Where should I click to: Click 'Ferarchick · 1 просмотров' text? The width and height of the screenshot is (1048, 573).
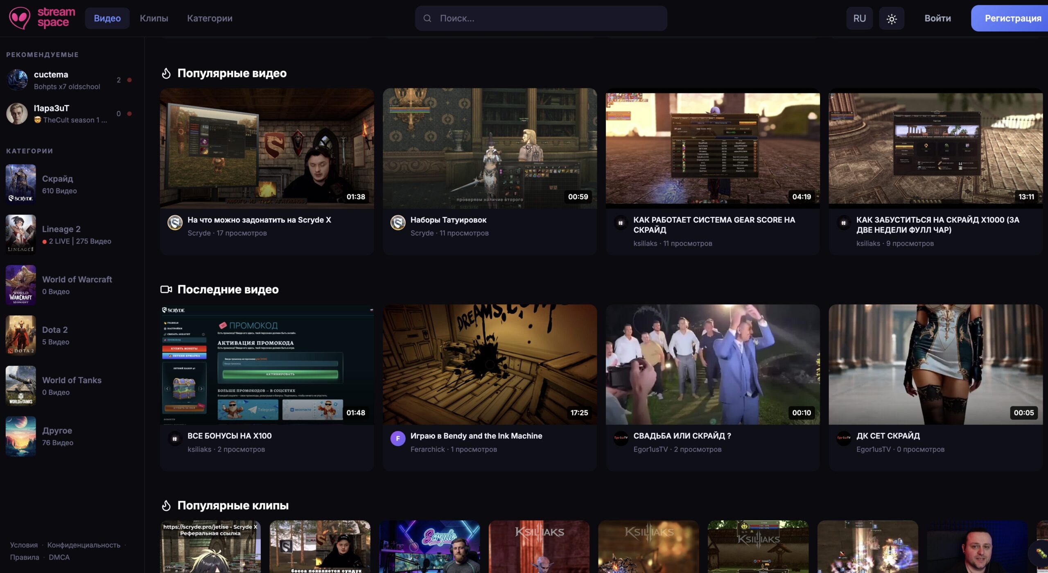pyautogui.click(x=454, y=449)
